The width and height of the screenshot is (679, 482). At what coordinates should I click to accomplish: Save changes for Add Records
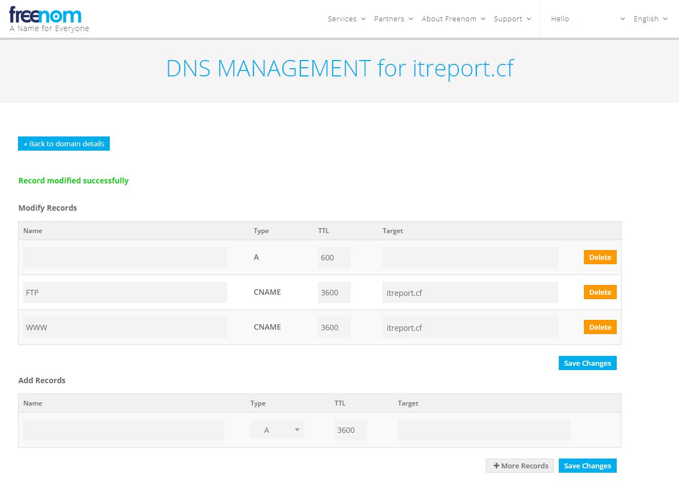[x=587, y=466]
